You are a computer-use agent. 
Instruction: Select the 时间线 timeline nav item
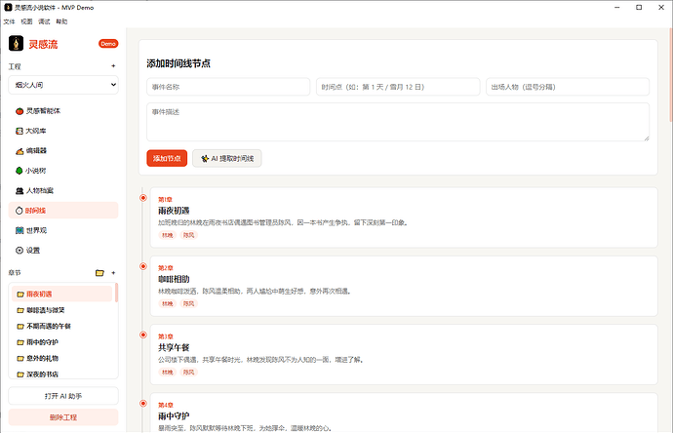[63, 211]
